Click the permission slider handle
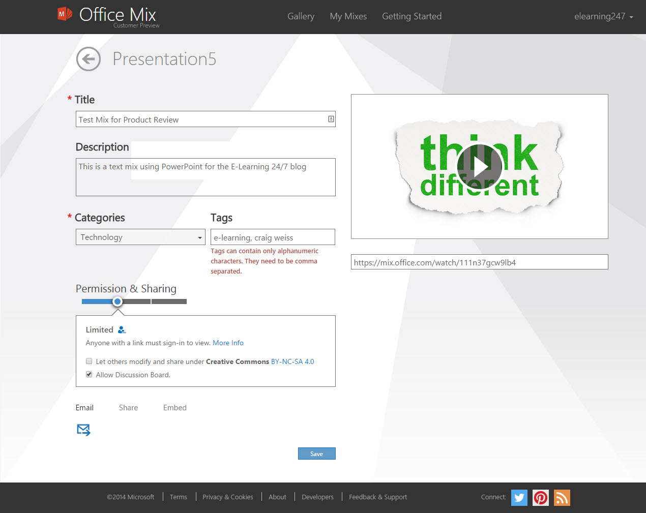The image size is (646, 513). pyautogui.click(x=118, y=301)
